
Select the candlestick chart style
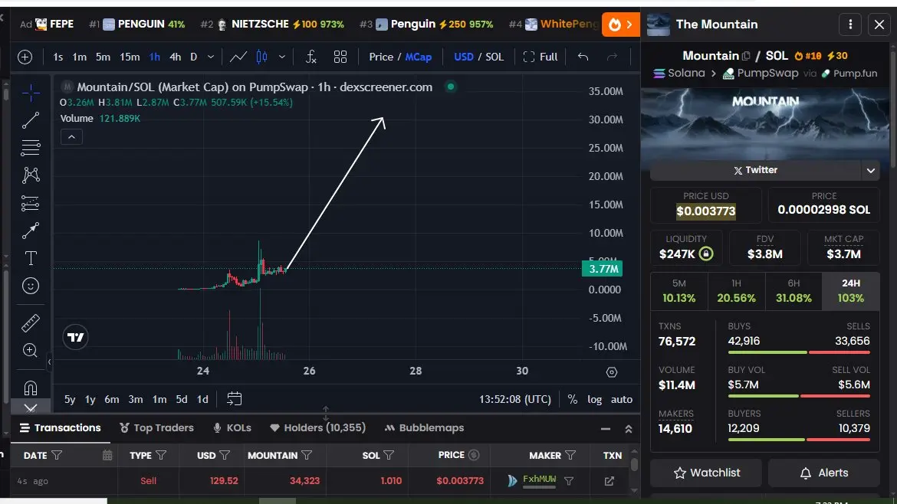pos(261,57)
